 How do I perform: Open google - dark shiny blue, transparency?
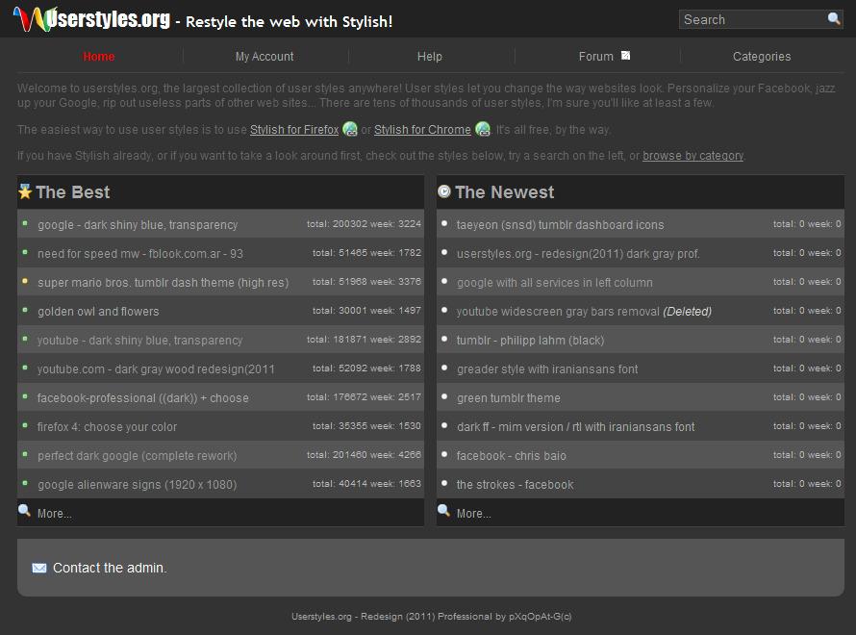[138, 224]
